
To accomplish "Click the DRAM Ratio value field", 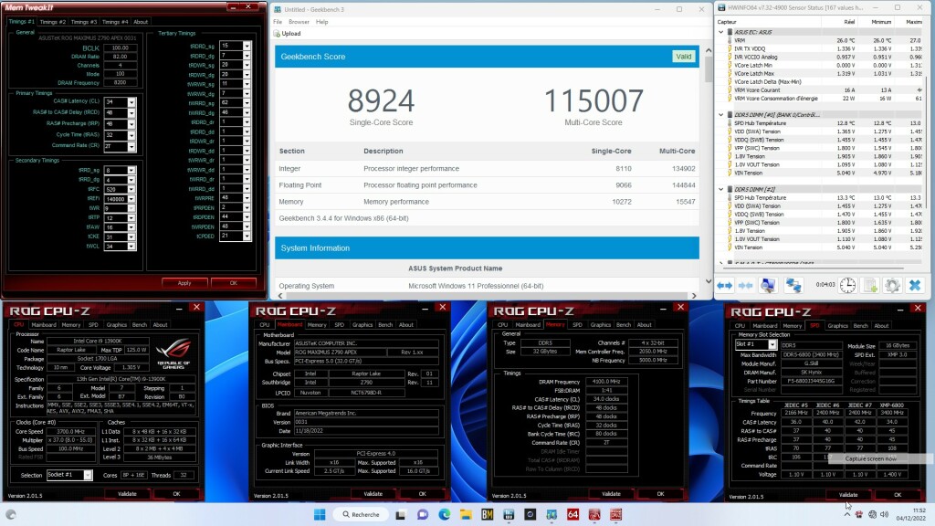I will pyautogui.click(x=120, y=57).
